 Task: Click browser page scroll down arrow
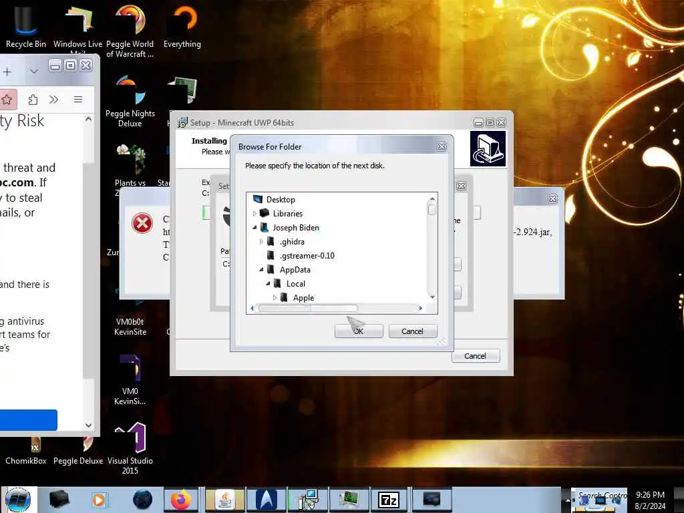(89, 425)
